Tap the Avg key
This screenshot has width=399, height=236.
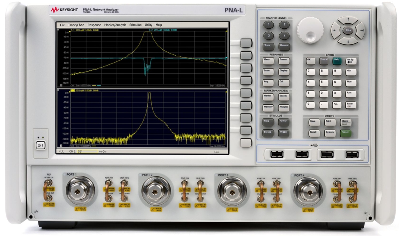tap(268, 83)
